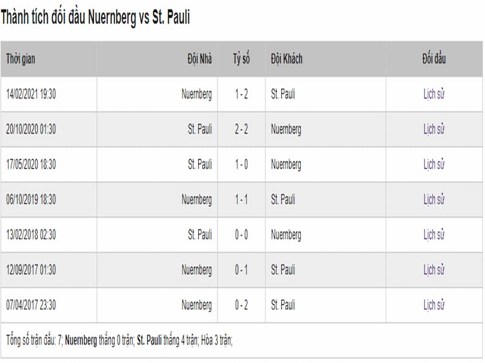This screenshot has height=363, width=485.
Task: Open Lịch sử link for 13/02/2018 match
Action: click(x=434, y=235)
